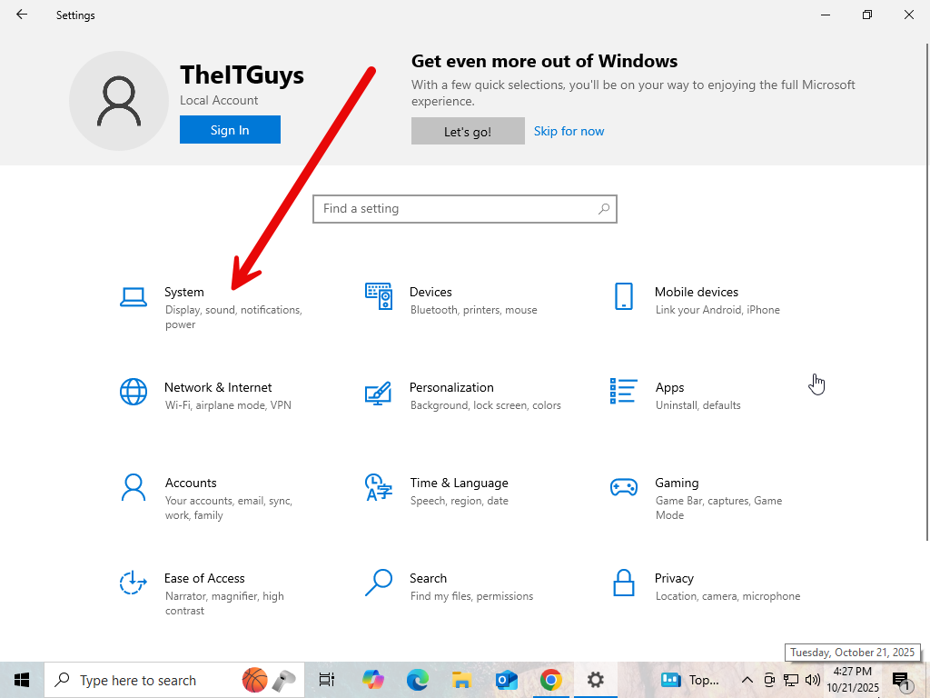Open Devices settings keyboard icon
This screenshot has width=930, height=698.
click(379, 296)
